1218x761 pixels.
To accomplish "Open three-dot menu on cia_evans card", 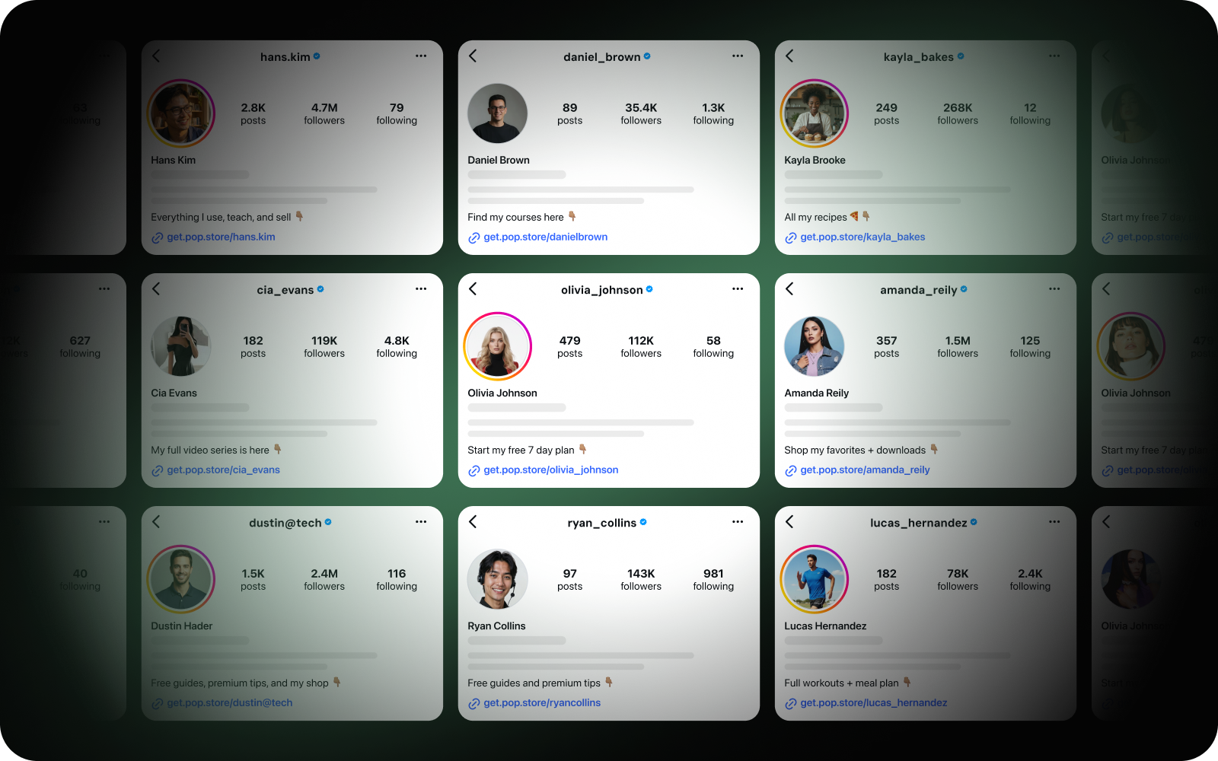I will point(421,288).
